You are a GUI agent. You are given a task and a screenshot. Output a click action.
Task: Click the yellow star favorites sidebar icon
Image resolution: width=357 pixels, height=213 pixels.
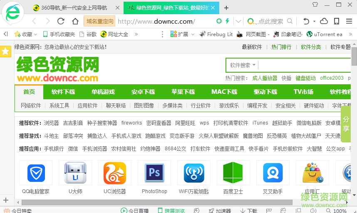pyautogui.click(x=5, y=51)
